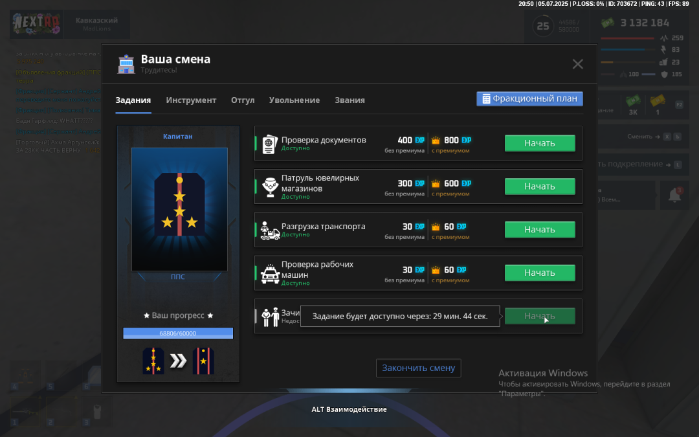
Task: Click the next rank single-star shoulder-strap icon
Action: point(203,361)
